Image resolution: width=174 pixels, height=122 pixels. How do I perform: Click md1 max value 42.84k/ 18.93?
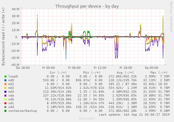tap(155, 84)
